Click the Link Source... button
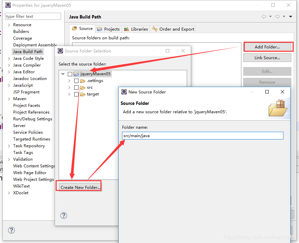The width and height of the screenshot is (299, 243). click(267, 57)
